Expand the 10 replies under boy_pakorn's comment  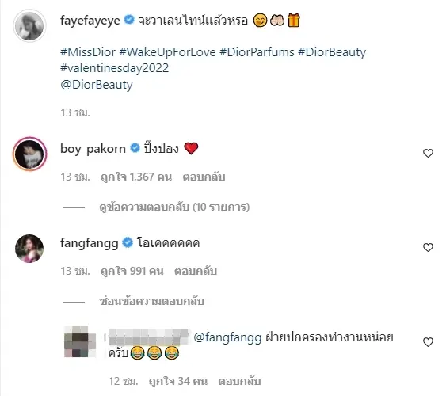[174, 207]
